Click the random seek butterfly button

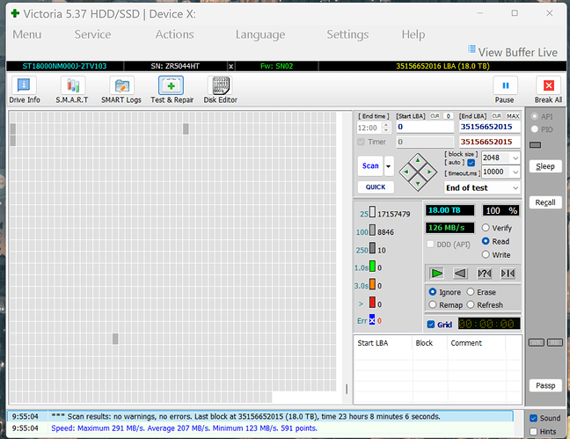484,273
